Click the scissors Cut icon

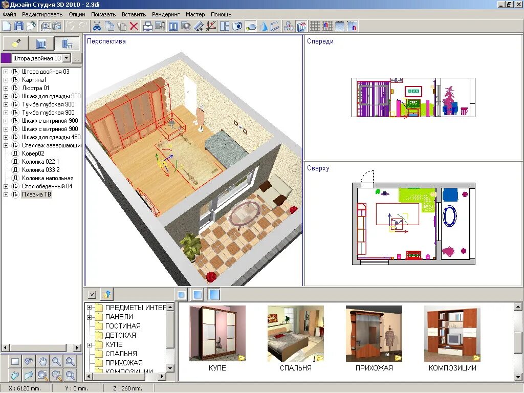click(x=97, y=26)
